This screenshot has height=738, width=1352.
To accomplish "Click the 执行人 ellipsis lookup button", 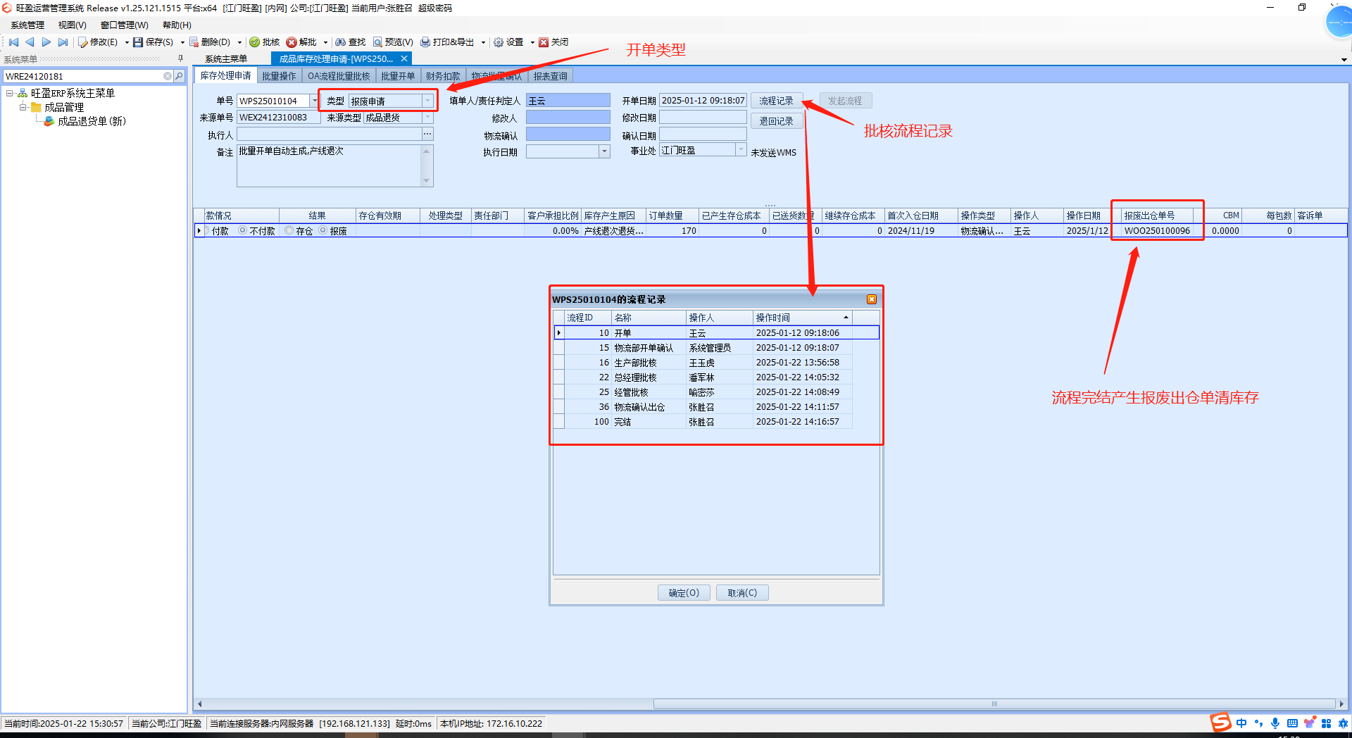I will 427,134.
